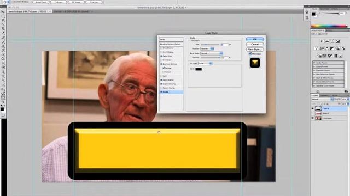Switch to the Masks panel tab
Viewport: 350px width, 196px height.
pyautogui.click(x=329, y=30)
